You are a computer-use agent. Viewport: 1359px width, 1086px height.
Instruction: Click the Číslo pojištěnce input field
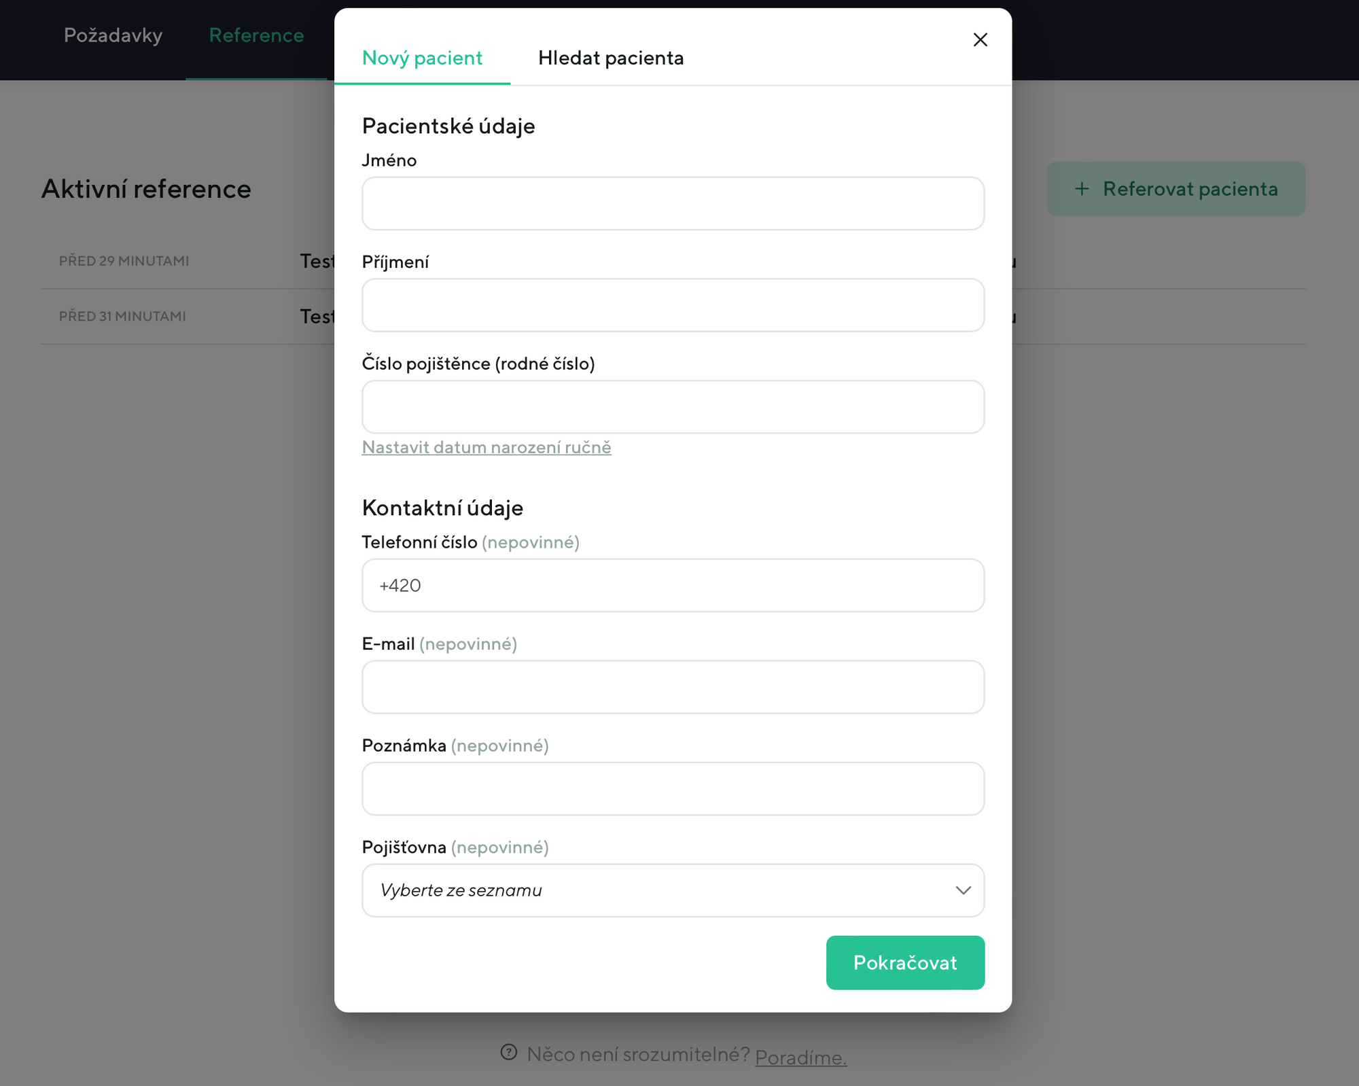(673, 407)
